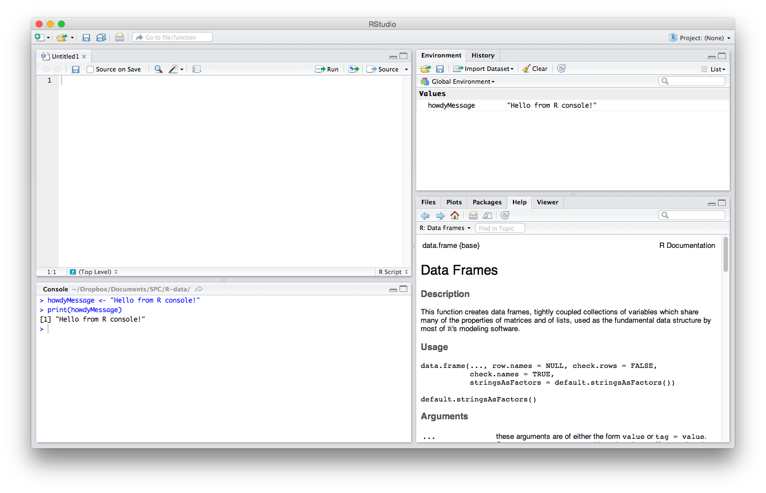Viewport: 766px width, 493px height.
Task: Click the Environment search field
Action: coord(692,81)
